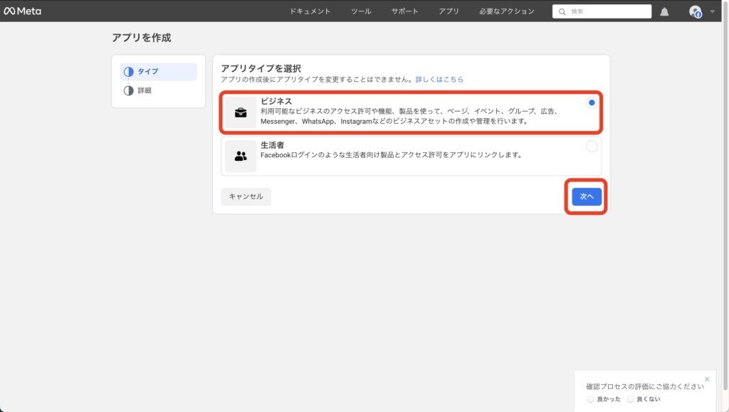Expand the account dropdown arrow
The image size is (729, 412).
(712, 11)
